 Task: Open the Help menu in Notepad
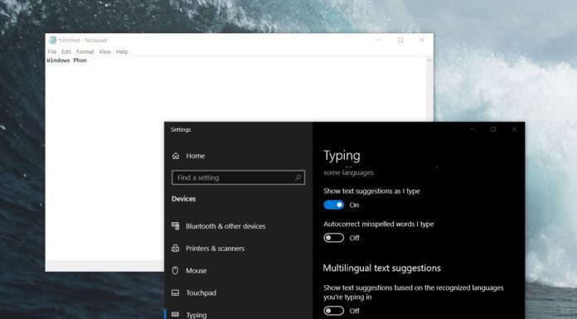(x=122, y=52)
